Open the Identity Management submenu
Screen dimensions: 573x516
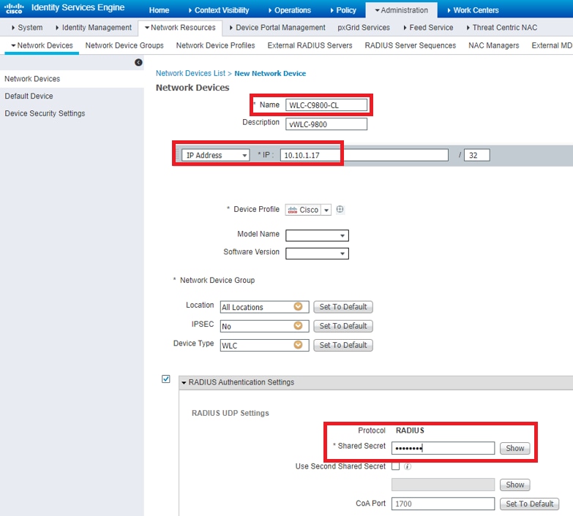(x=94, y=27)
